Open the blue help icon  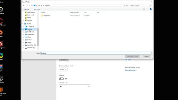click(150, 9)
